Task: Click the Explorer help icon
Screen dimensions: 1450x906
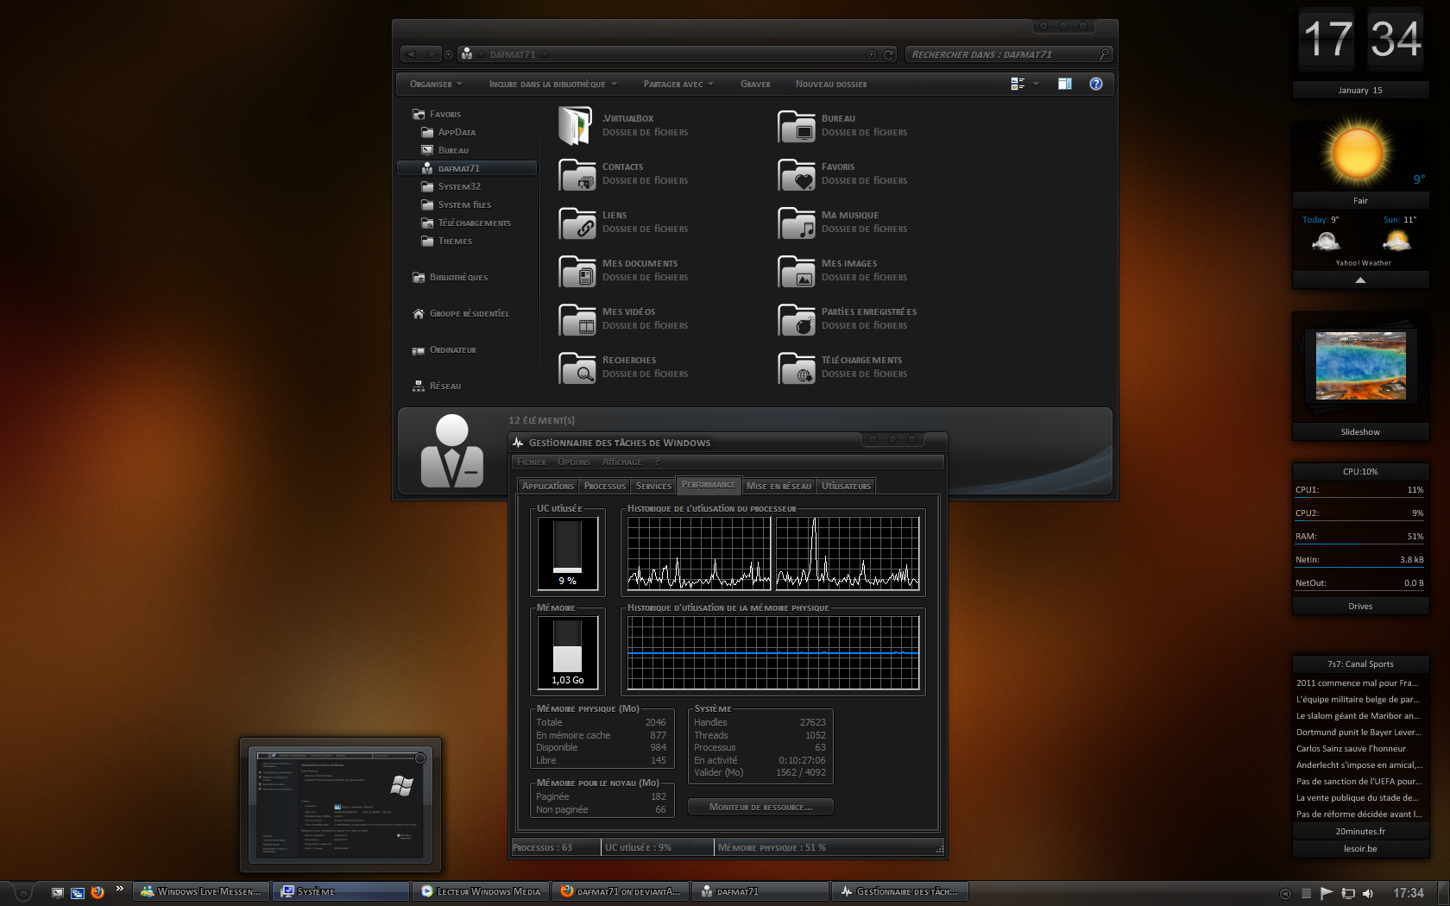Action: 1096,84
